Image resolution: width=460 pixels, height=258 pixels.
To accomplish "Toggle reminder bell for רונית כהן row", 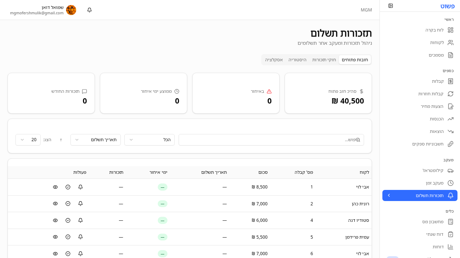I will pos(80,204).
